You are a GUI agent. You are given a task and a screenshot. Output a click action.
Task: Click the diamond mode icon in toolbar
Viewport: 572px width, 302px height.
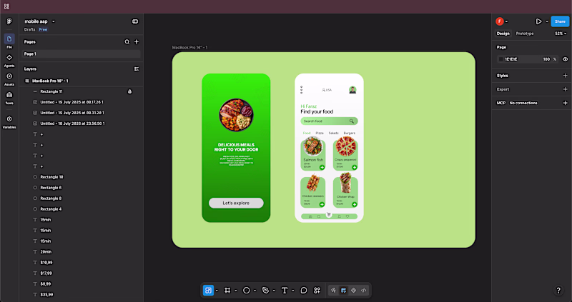tap(353, 291)
